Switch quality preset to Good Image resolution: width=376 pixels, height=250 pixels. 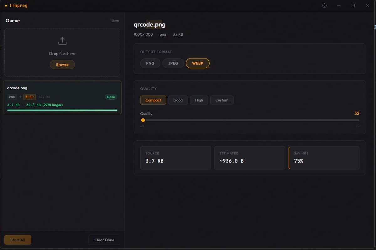tap(178, 100)
